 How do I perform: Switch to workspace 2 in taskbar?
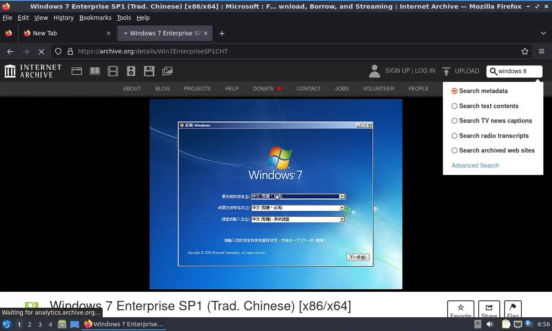30,324
